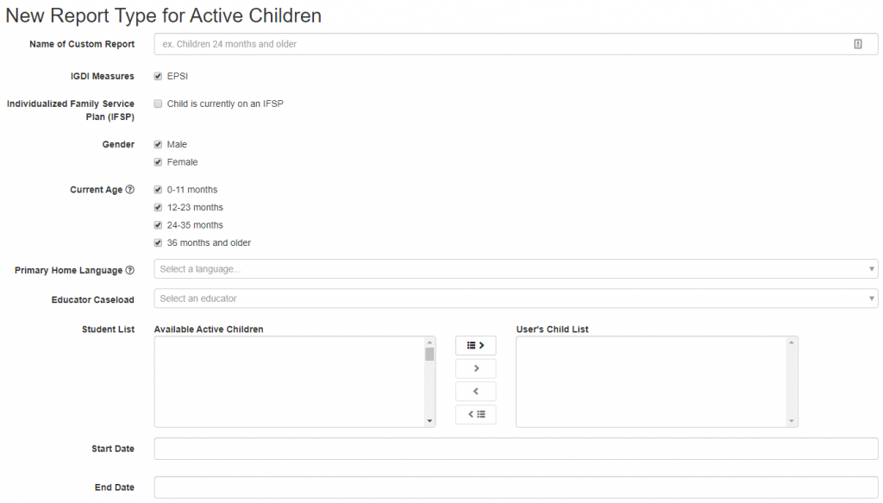The height and width of the screenshot is (503, 883).
Task: Uncheck the 36 months and older checkbox
Action: tap(158, 242)
